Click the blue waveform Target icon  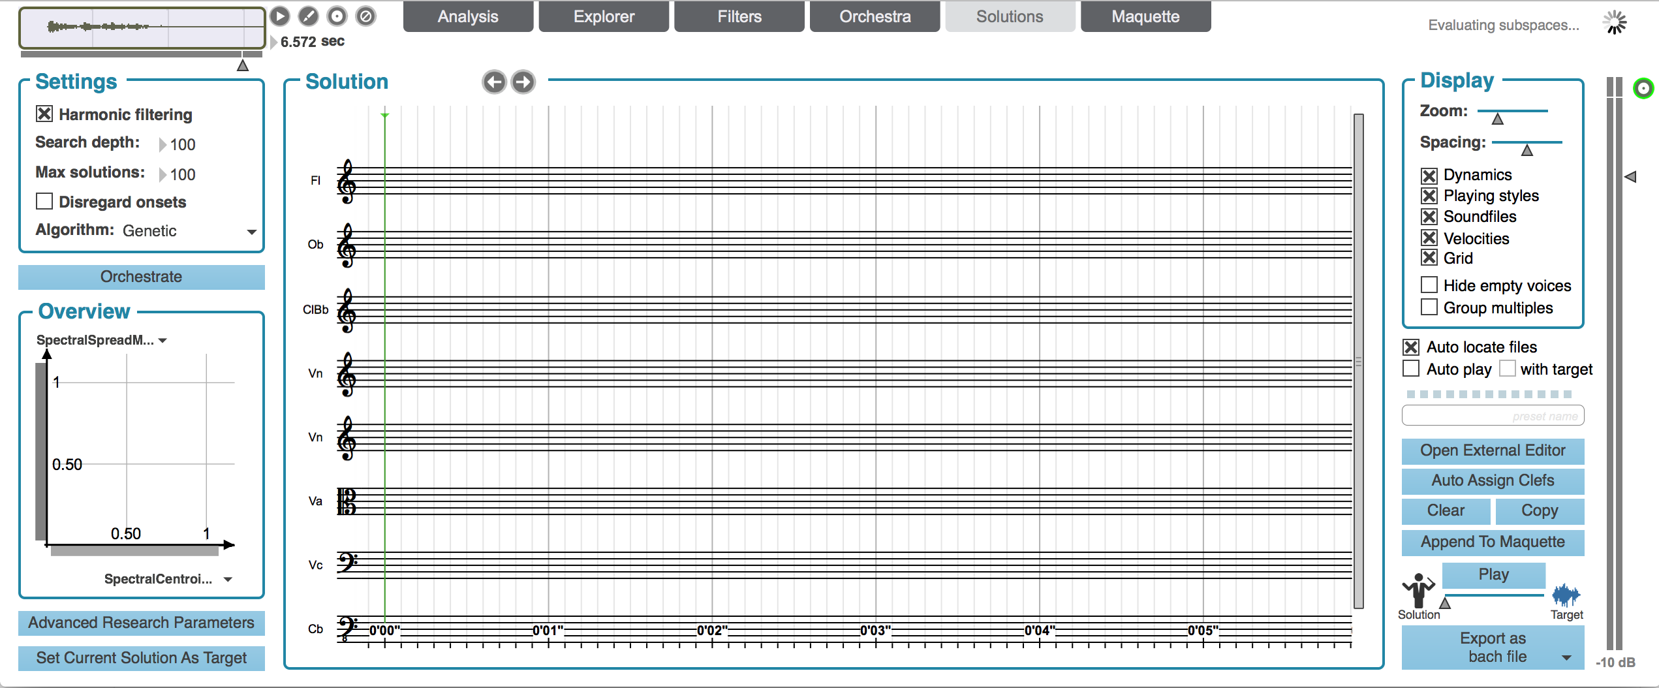pyautogui.click(x=1566, y=595)
